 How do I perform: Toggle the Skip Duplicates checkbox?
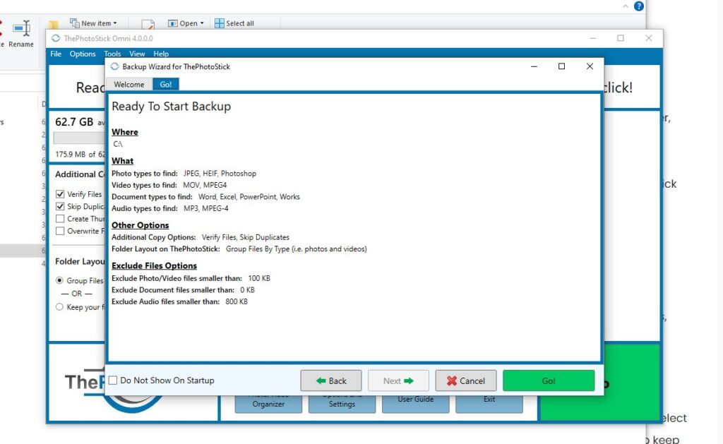pos(60,207)
